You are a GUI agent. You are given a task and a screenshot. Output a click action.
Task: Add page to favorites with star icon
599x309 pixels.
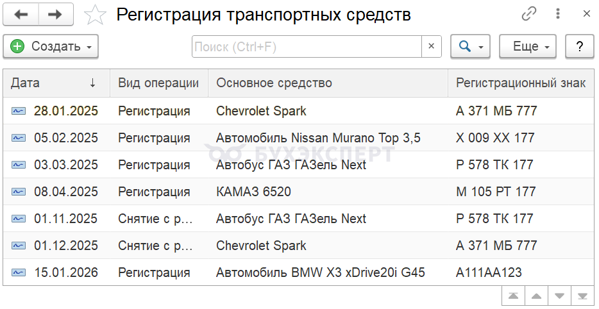pyautogui.click(x=96, y=14)
